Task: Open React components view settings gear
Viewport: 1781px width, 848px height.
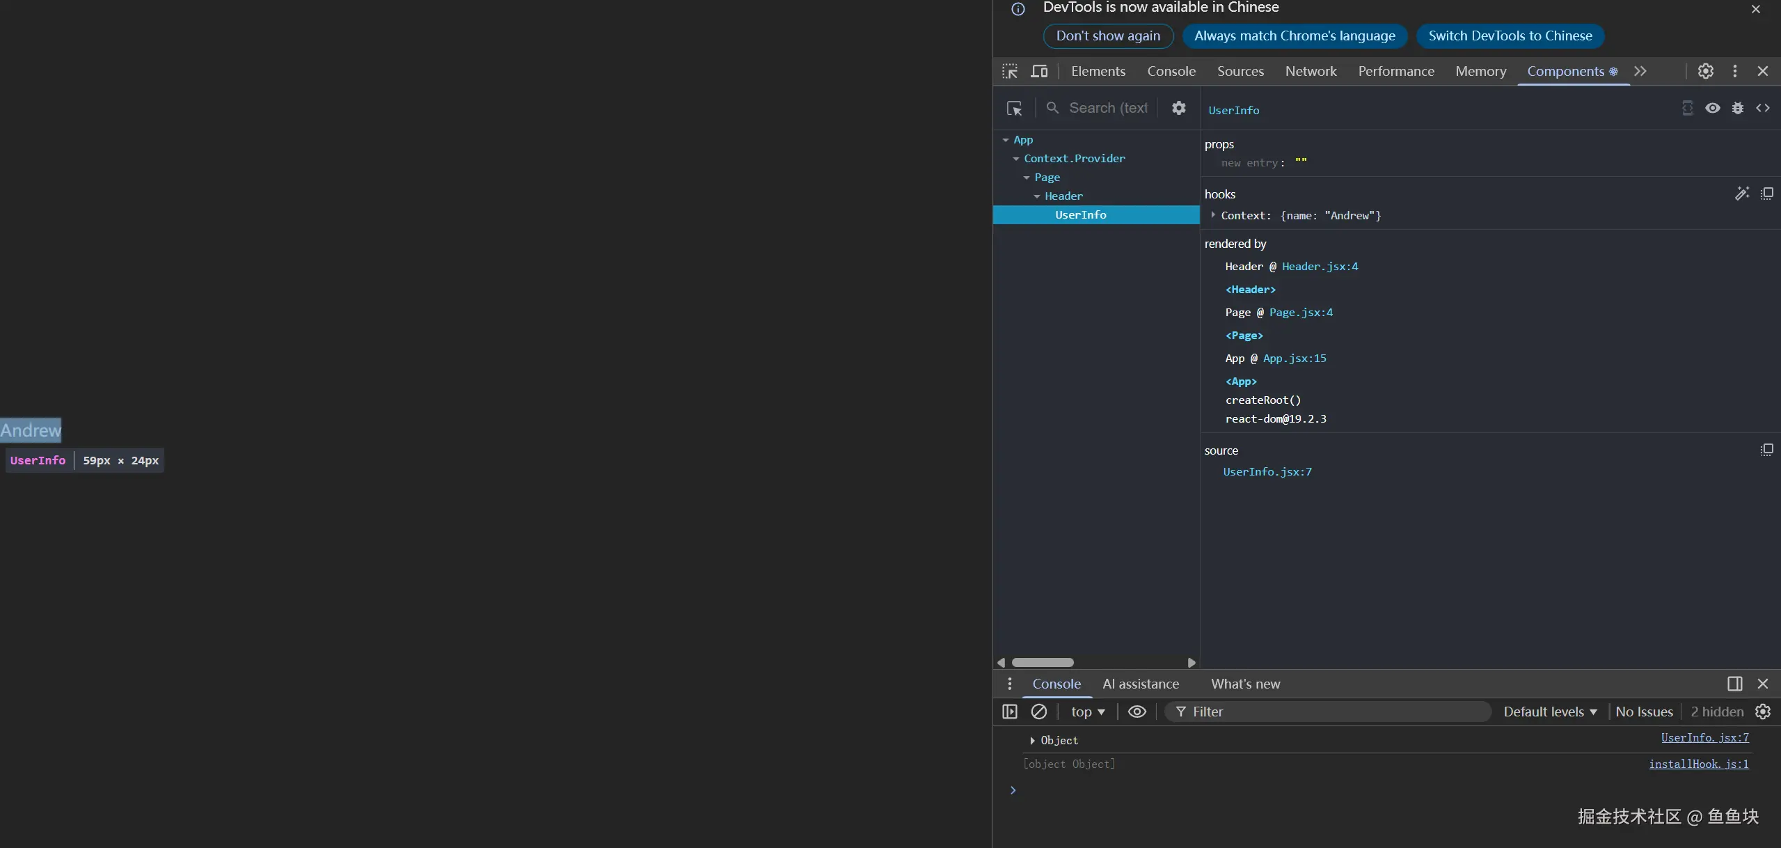Action: point(1178,108)
